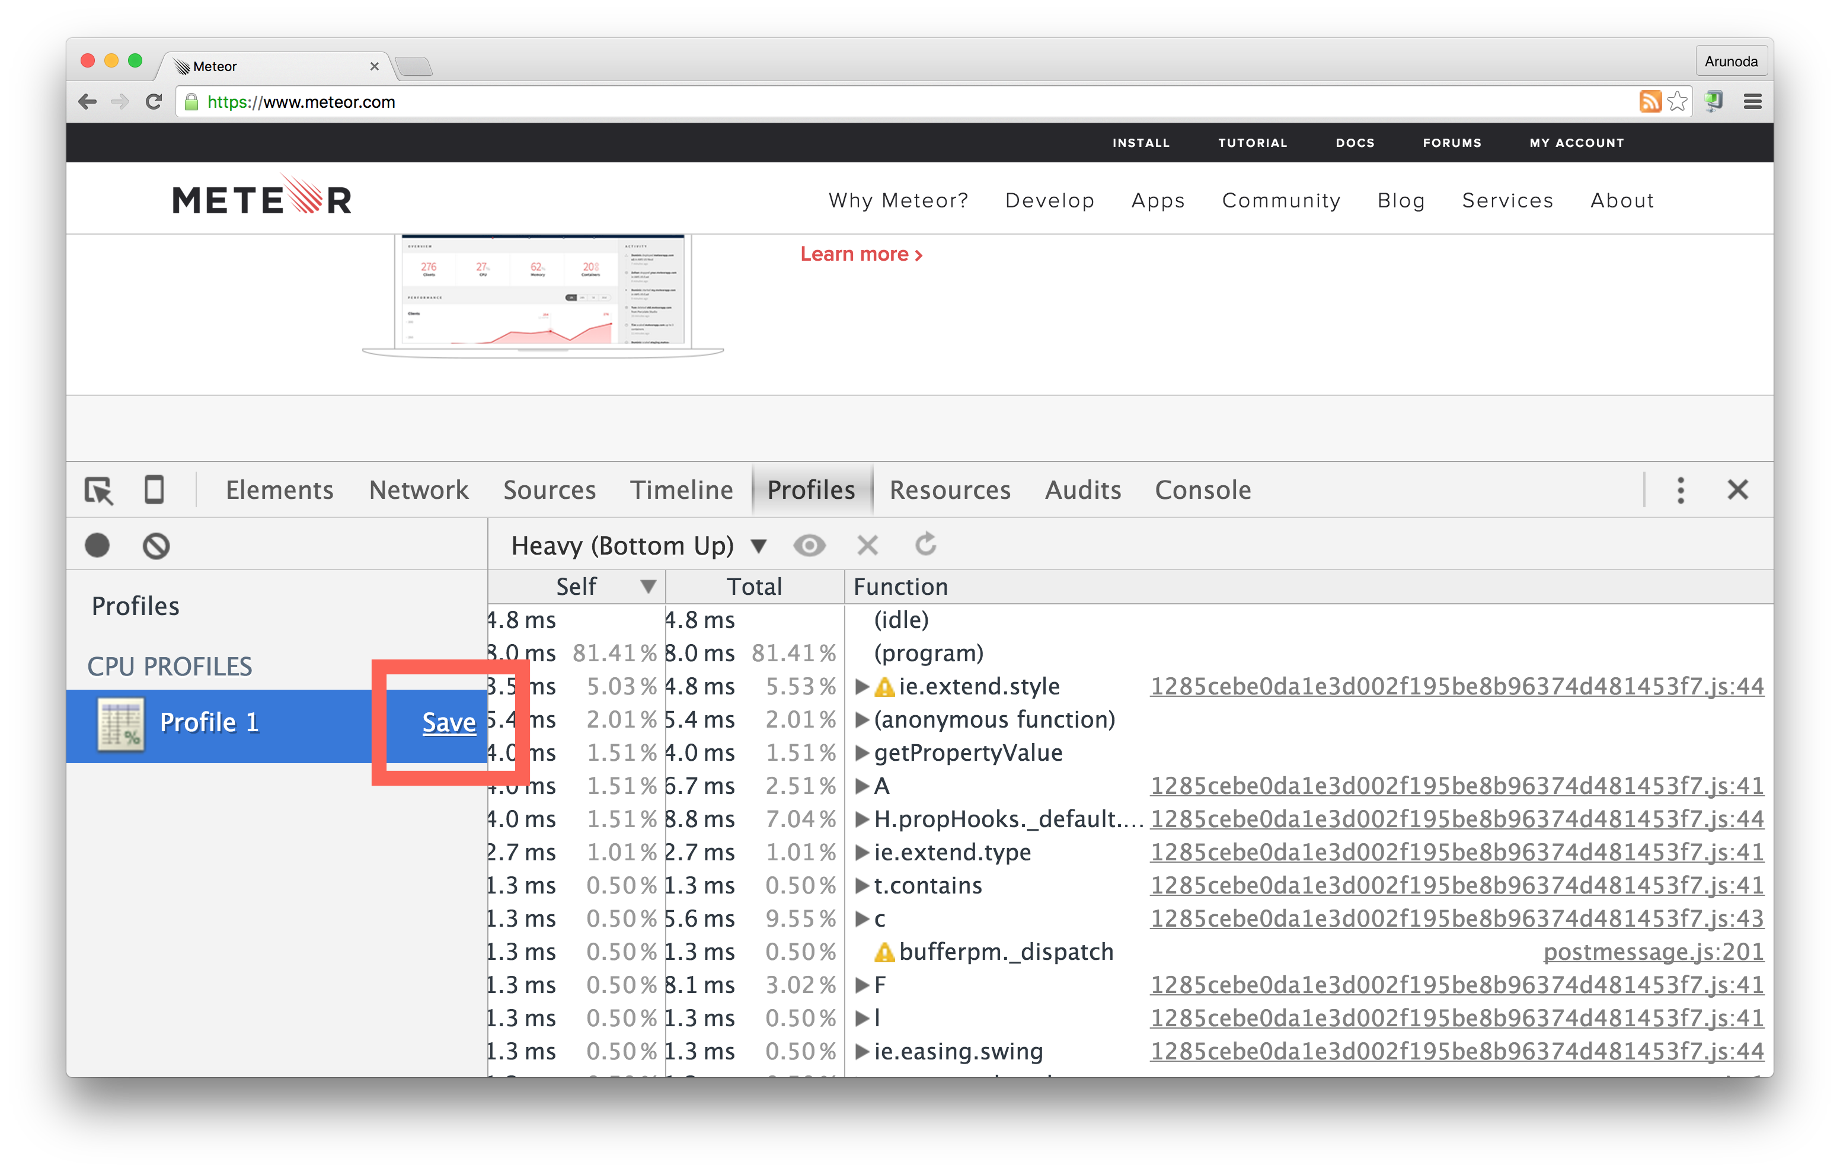Click the warning icon beside ie.extend.style

tap(884, 686)
